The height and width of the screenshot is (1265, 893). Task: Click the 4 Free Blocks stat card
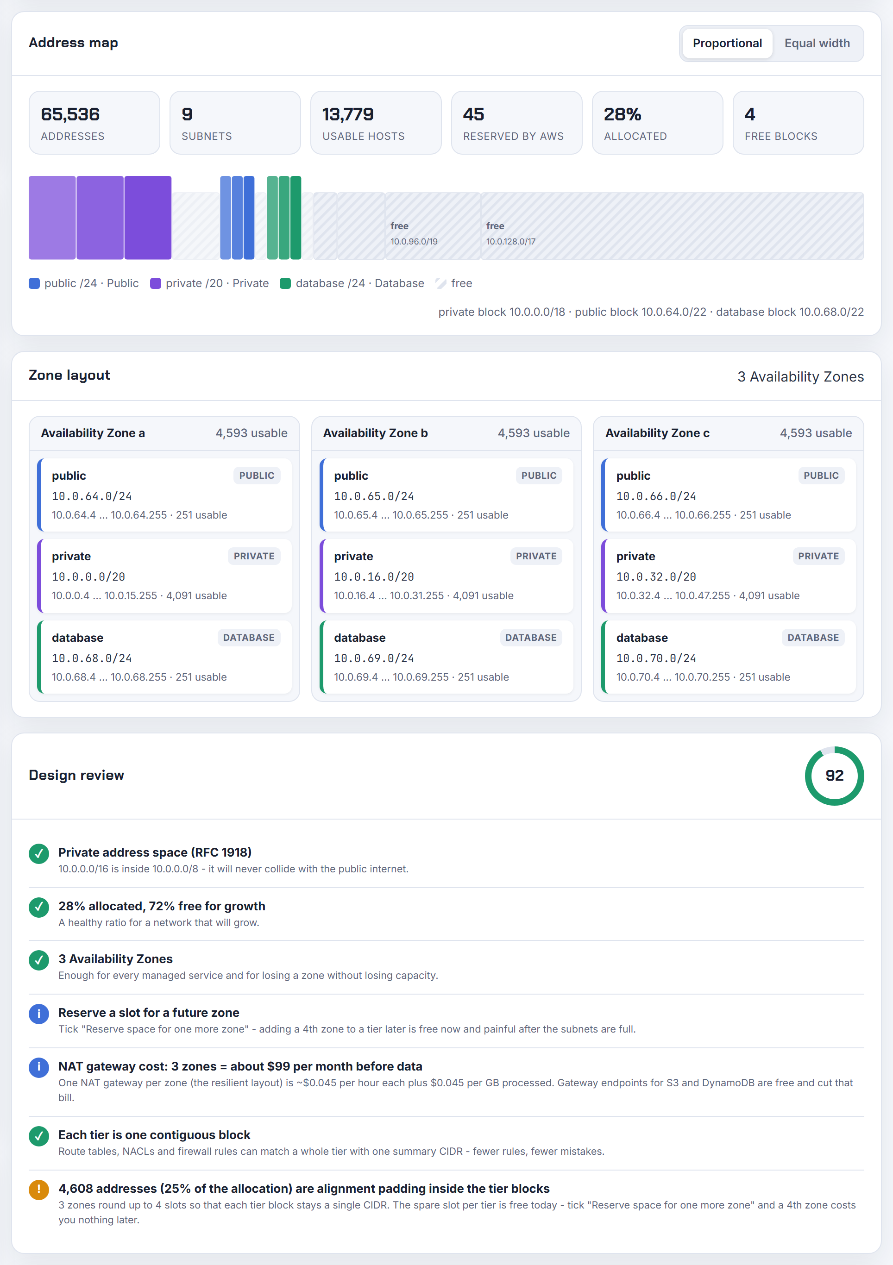click(798, 123)
